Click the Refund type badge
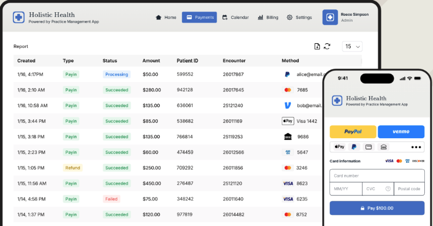Viewport: 433px width, 226px height. pos(73,168)
